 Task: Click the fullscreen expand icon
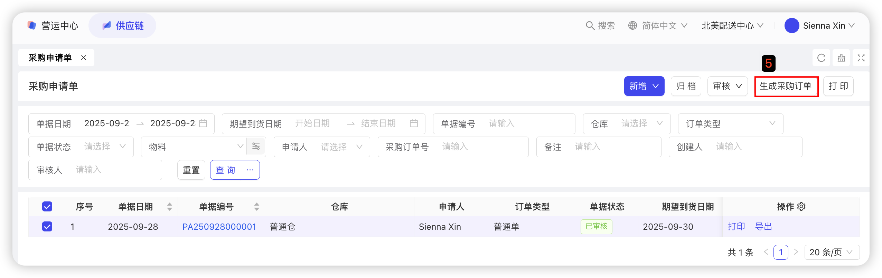tap(861, 58)
